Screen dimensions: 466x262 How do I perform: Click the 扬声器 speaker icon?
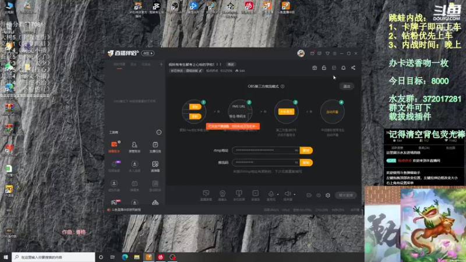click(288, 195)
